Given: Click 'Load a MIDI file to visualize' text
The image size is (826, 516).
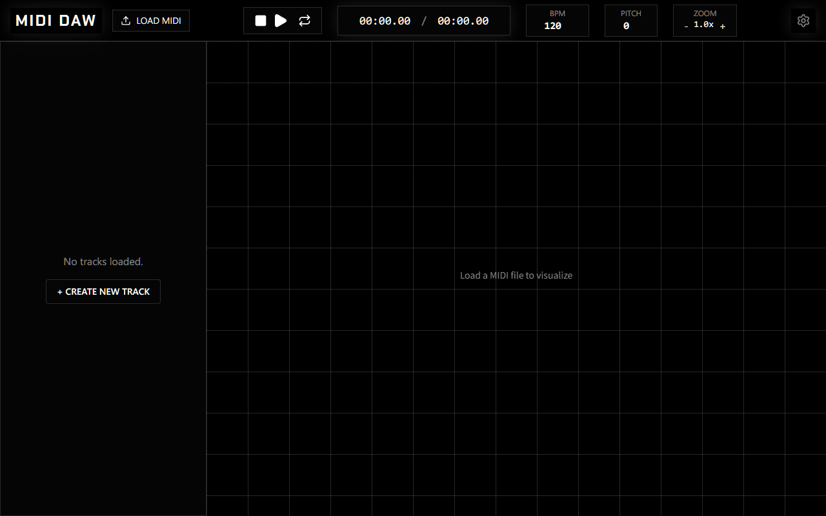Looking at the screenshot, I should 516,275.
